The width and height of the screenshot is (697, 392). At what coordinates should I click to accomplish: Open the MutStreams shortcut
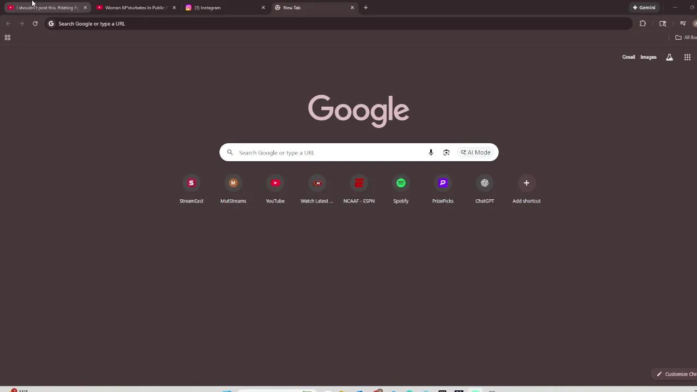[233, 189]
